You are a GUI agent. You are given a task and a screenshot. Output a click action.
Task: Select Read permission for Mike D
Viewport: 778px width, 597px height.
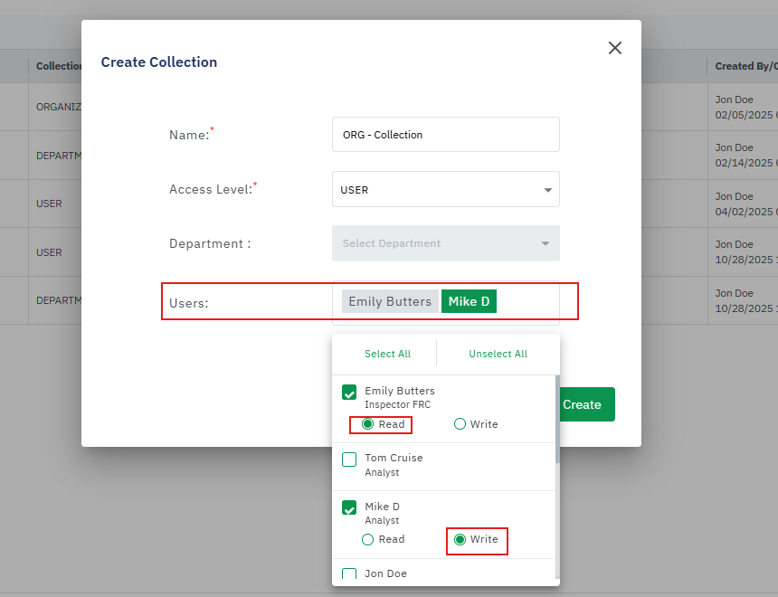click(368, 539)
